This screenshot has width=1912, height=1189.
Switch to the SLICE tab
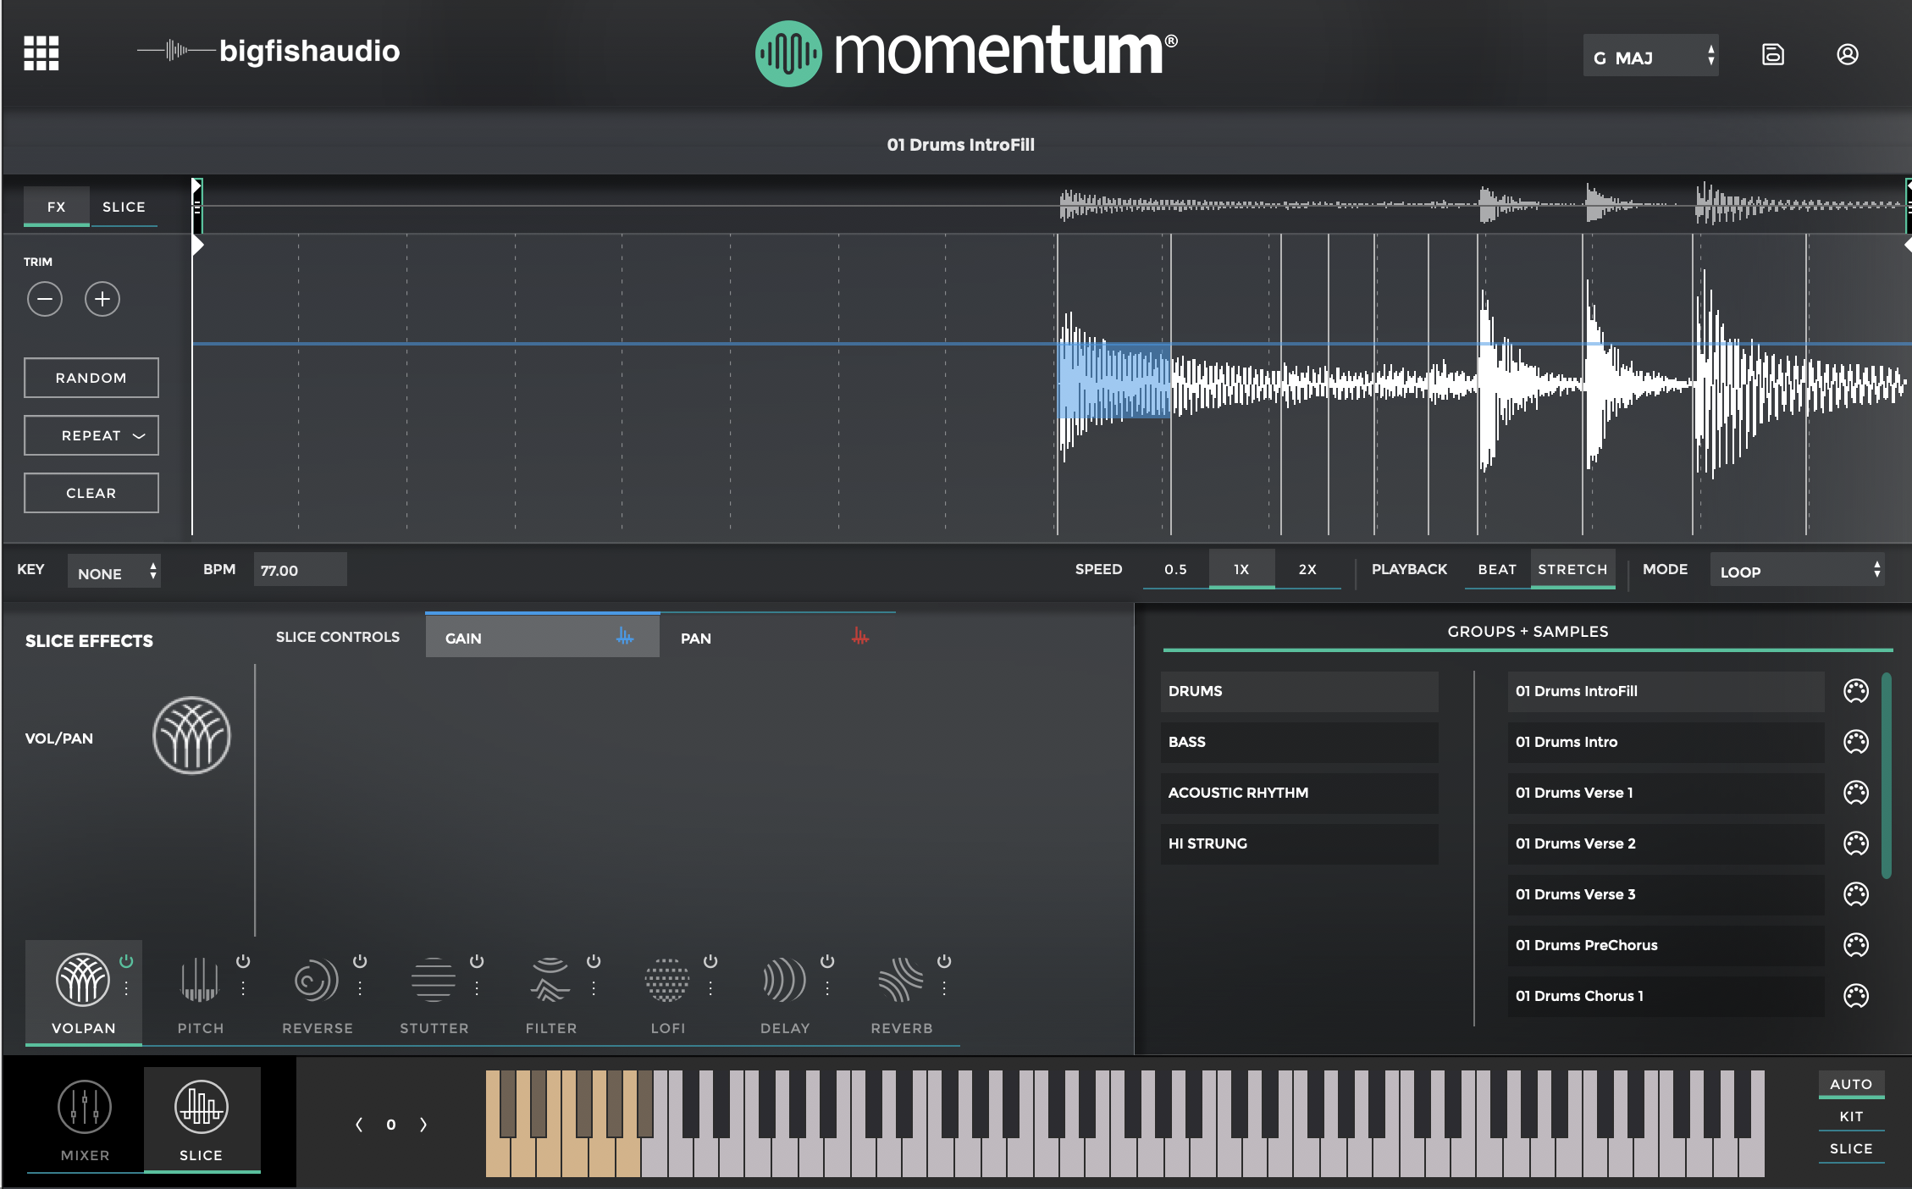tap(124, 207)
